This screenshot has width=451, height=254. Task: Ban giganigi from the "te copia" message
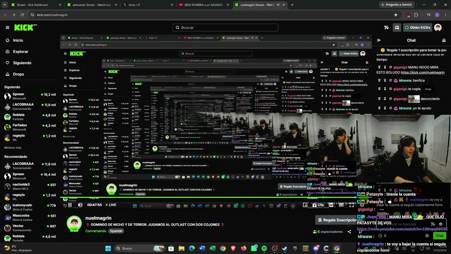point(390,89)
